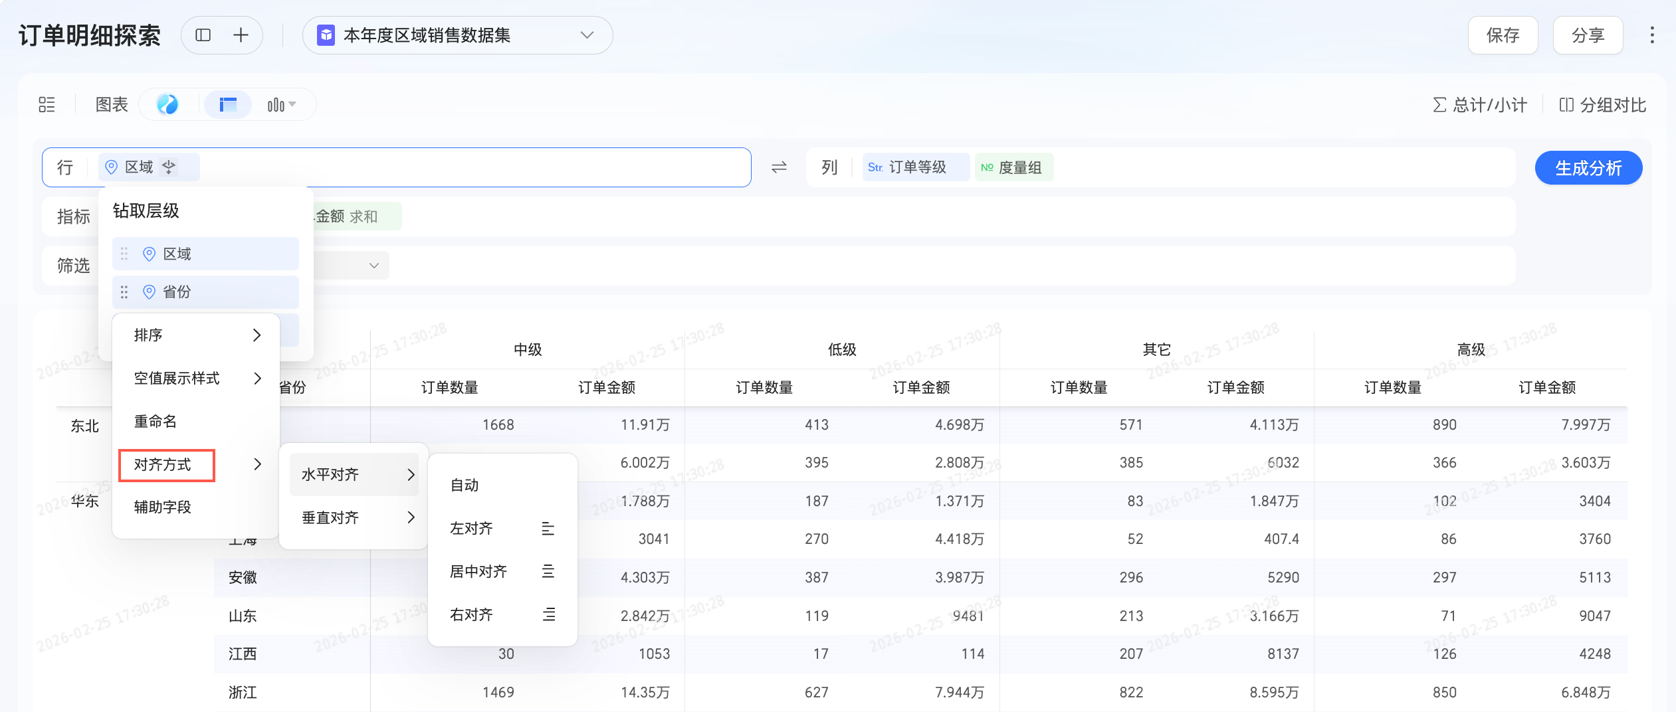Click the blue AI smart chart icon
This screenshot has height=712, width=1676.
pyautogui.click(x=167, y=105)
